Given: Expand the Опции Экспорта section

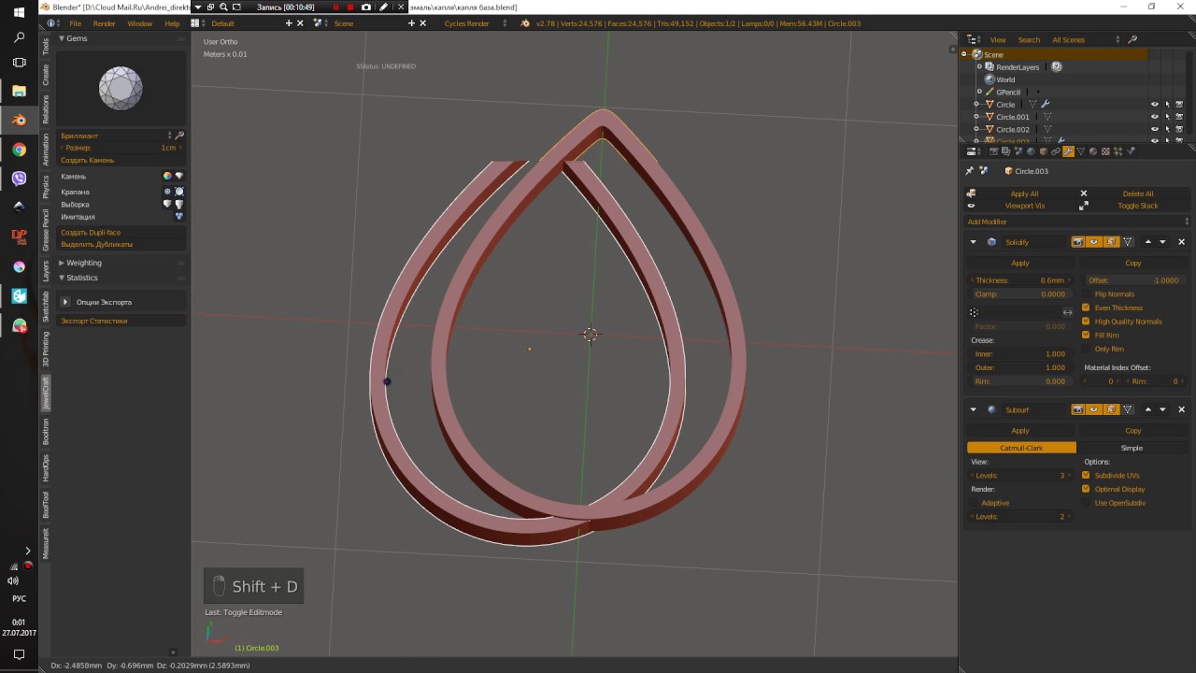Looking at the screenshot, I should point(65,302).
